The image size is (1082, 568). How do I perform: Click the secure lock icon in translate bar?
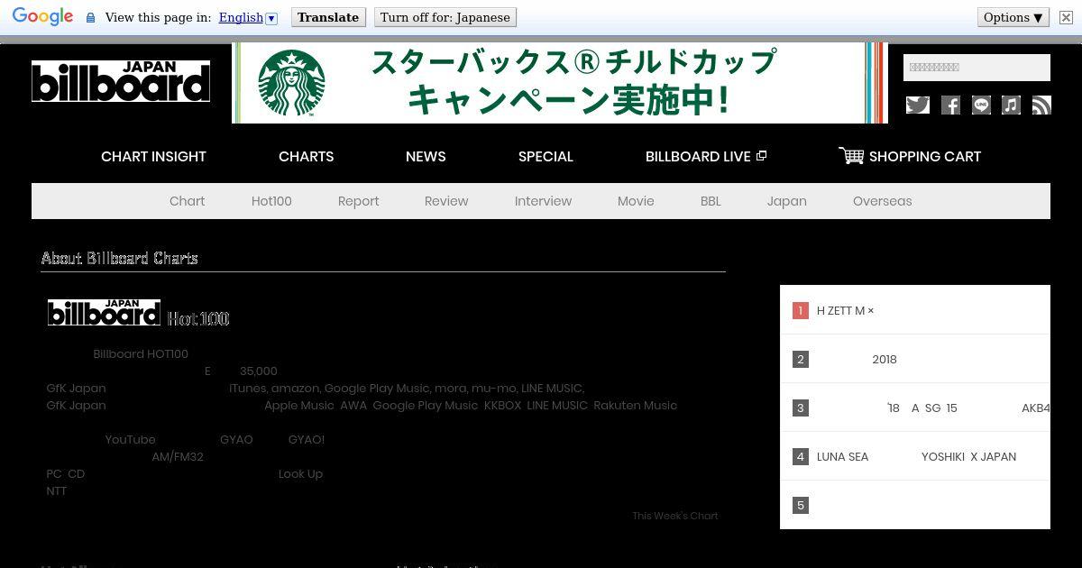90,17
